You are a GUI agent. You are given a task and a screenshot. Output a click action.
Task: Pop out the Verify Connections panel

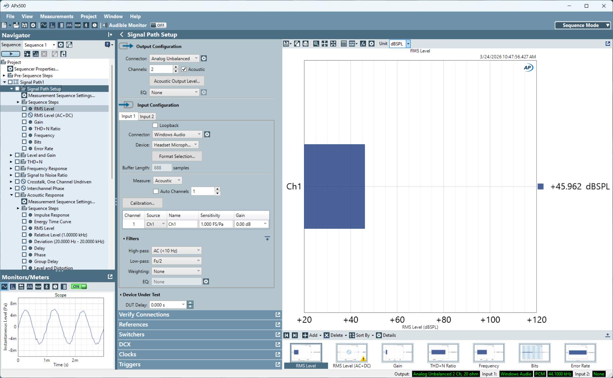278,315
